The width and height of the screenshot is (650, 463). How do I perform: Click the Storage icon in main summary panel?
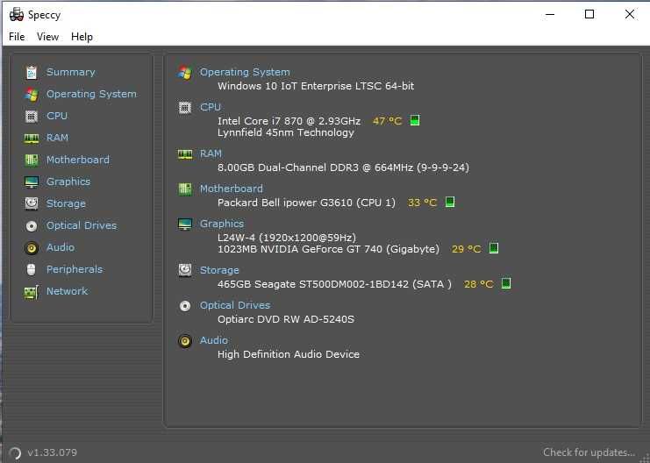pyautogui.click(x=185, y=270)
